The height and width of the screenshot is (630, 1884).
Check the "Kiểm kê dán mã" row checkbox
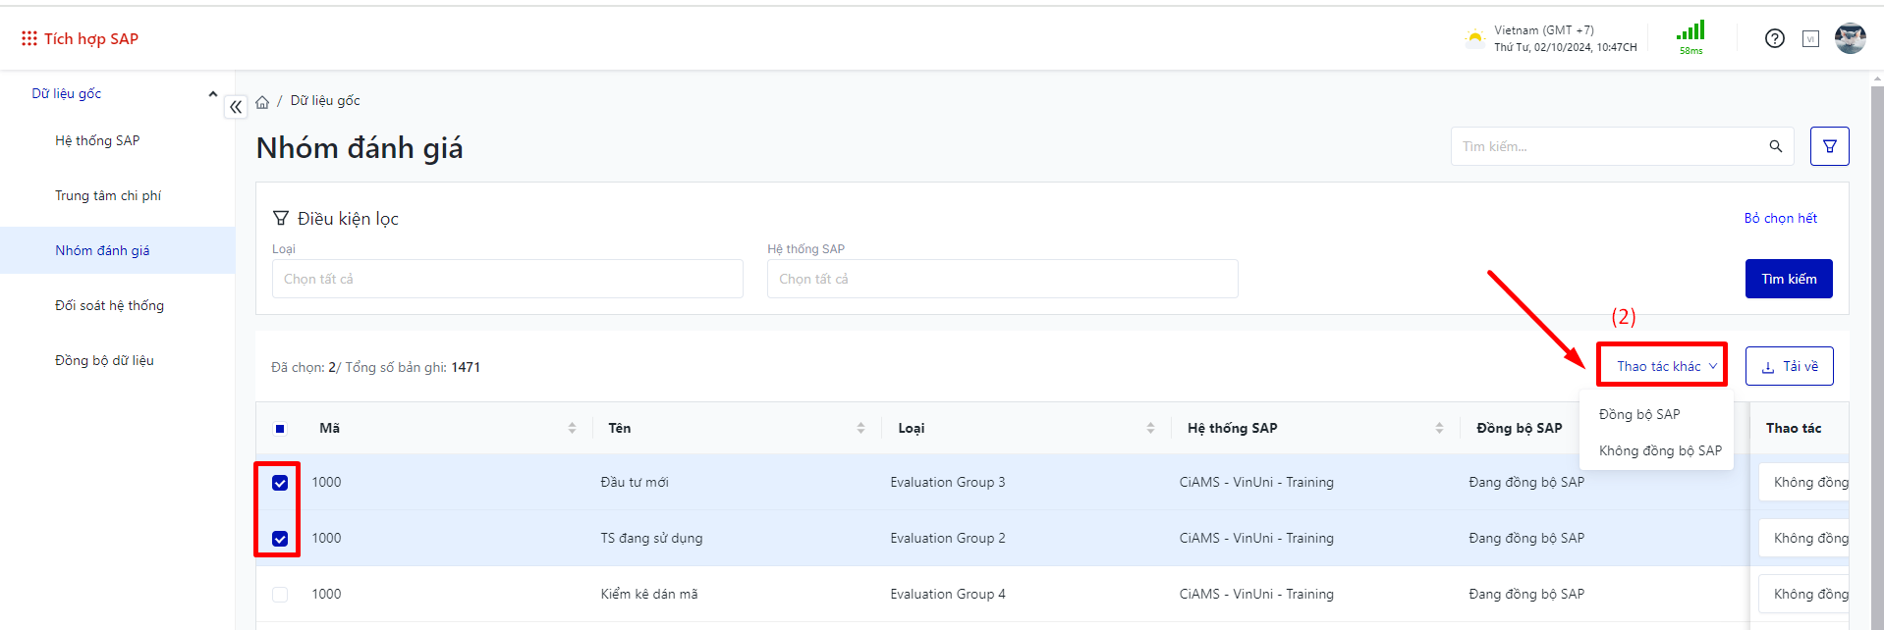click(280, 595)
